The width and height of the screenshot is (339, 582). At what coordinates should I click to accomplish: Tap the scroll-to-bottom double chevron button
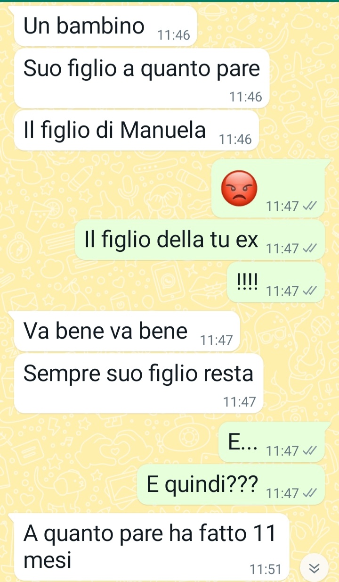pyautogui.click(x=314, y=569)
